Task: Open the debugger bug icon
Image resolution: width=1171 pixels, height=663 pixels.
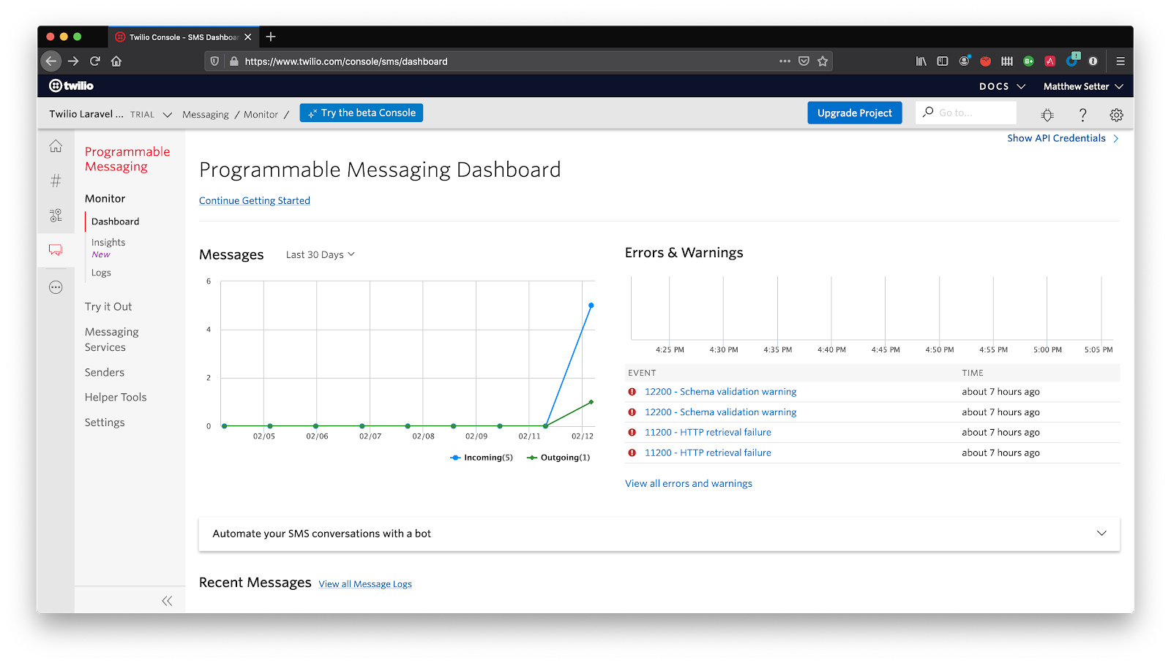Action: (x=1047, y=115)
